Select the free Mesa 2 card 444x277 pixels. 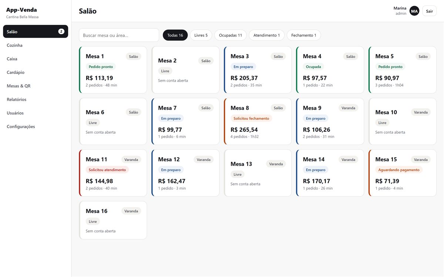[185, 70]
